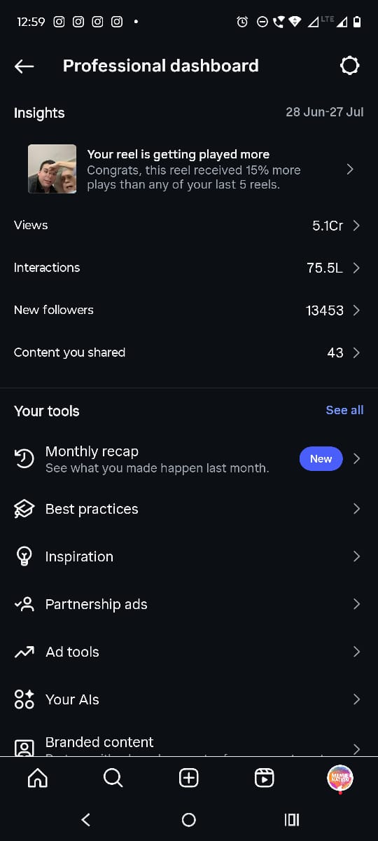Open the Search magnifier icon
378x841 pixels.
pyautogui.click(x=113, y=778)
